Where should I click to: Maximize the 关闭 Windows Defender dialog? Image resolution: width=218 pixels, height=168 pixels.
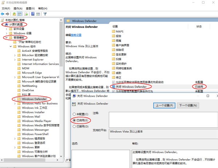point(208,96)
